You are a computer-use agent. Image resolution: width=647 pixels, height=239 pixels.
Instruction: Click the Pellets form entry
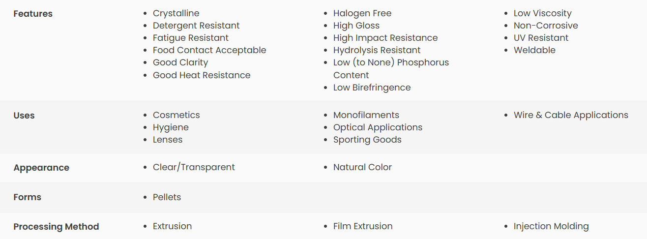point(167,197)
